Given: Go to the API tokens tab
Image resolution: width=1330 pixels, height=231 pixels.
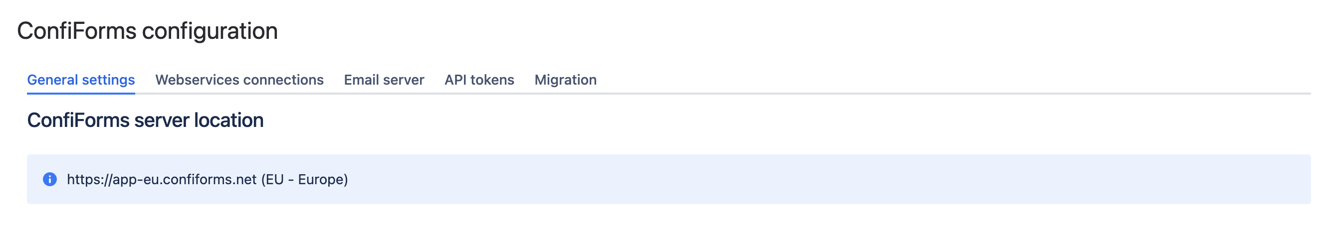Looking at the screenshot, I should click(x=479, y=80).
